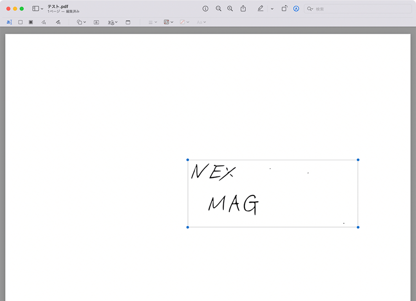
Task: Open the fill color menu
Action: [x=184, y=22]
